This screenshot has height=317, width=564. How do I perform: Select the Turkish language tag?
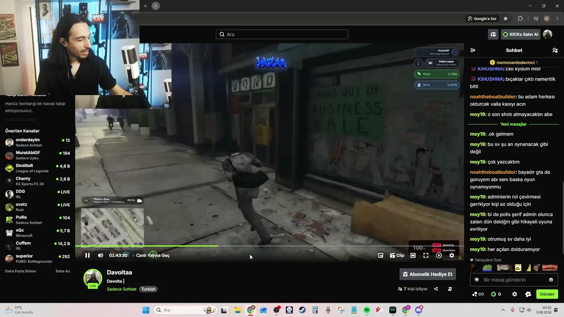click(x=148, y=289)
